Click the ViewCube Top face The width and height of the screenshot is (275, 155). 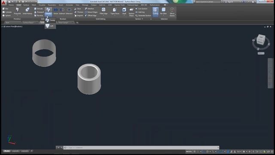pos(261,37)
